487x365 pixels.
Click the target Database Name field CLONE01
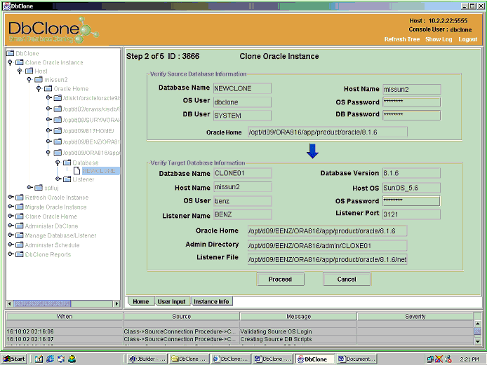point(243,173)
